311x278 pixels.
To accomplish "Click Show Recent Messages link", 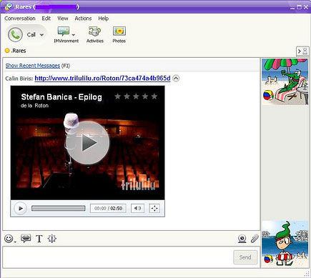I will click(33, 66).
